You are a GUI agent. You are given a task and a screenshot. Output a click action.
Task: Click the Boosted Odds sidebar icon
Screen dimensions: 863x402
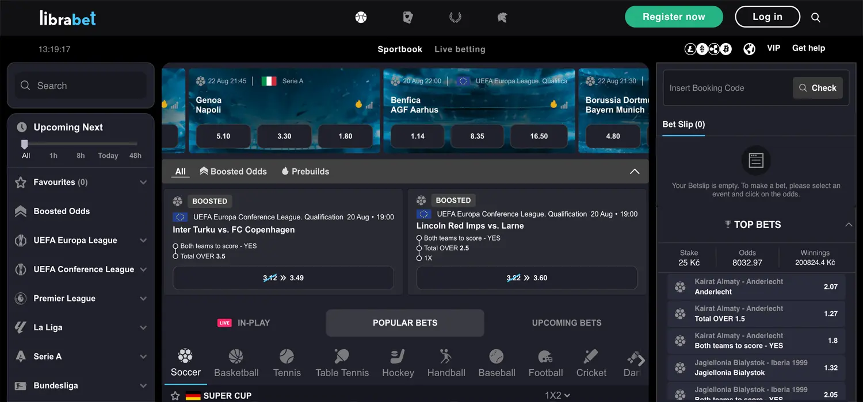[x=21, y=211]
